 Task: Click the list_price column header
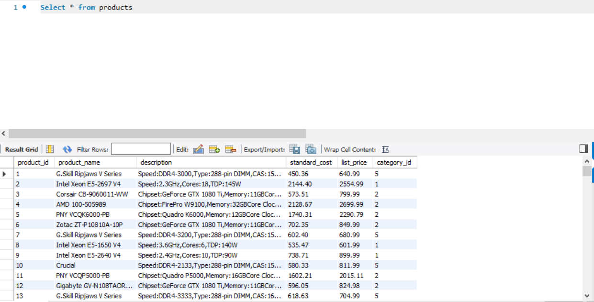tap(355, 163)
